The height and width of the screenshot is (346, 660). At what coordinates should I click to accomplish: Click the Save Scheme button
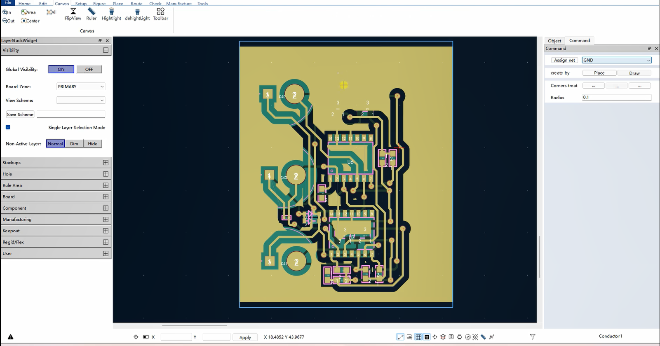(20, 115)
